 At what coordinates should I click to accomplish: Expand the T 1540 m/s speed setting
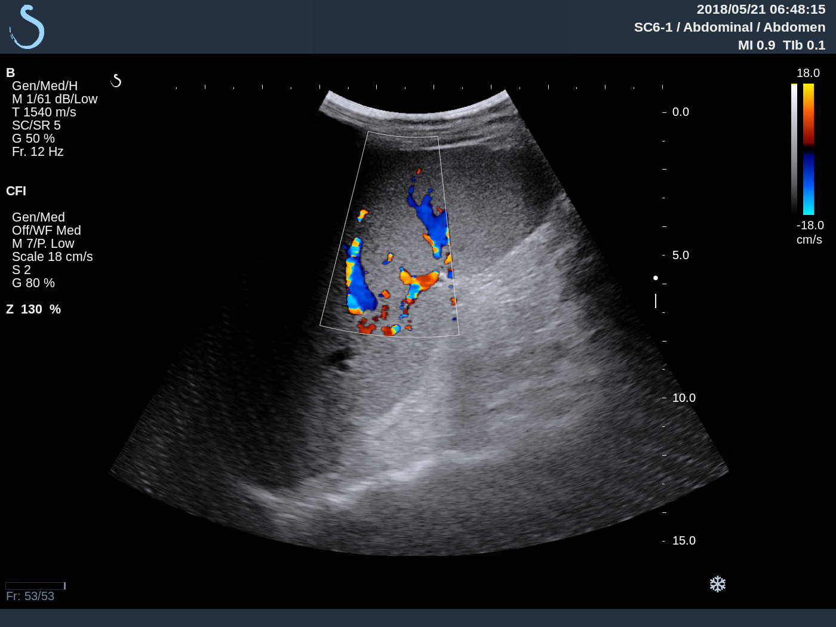click(x=44, y=112)
